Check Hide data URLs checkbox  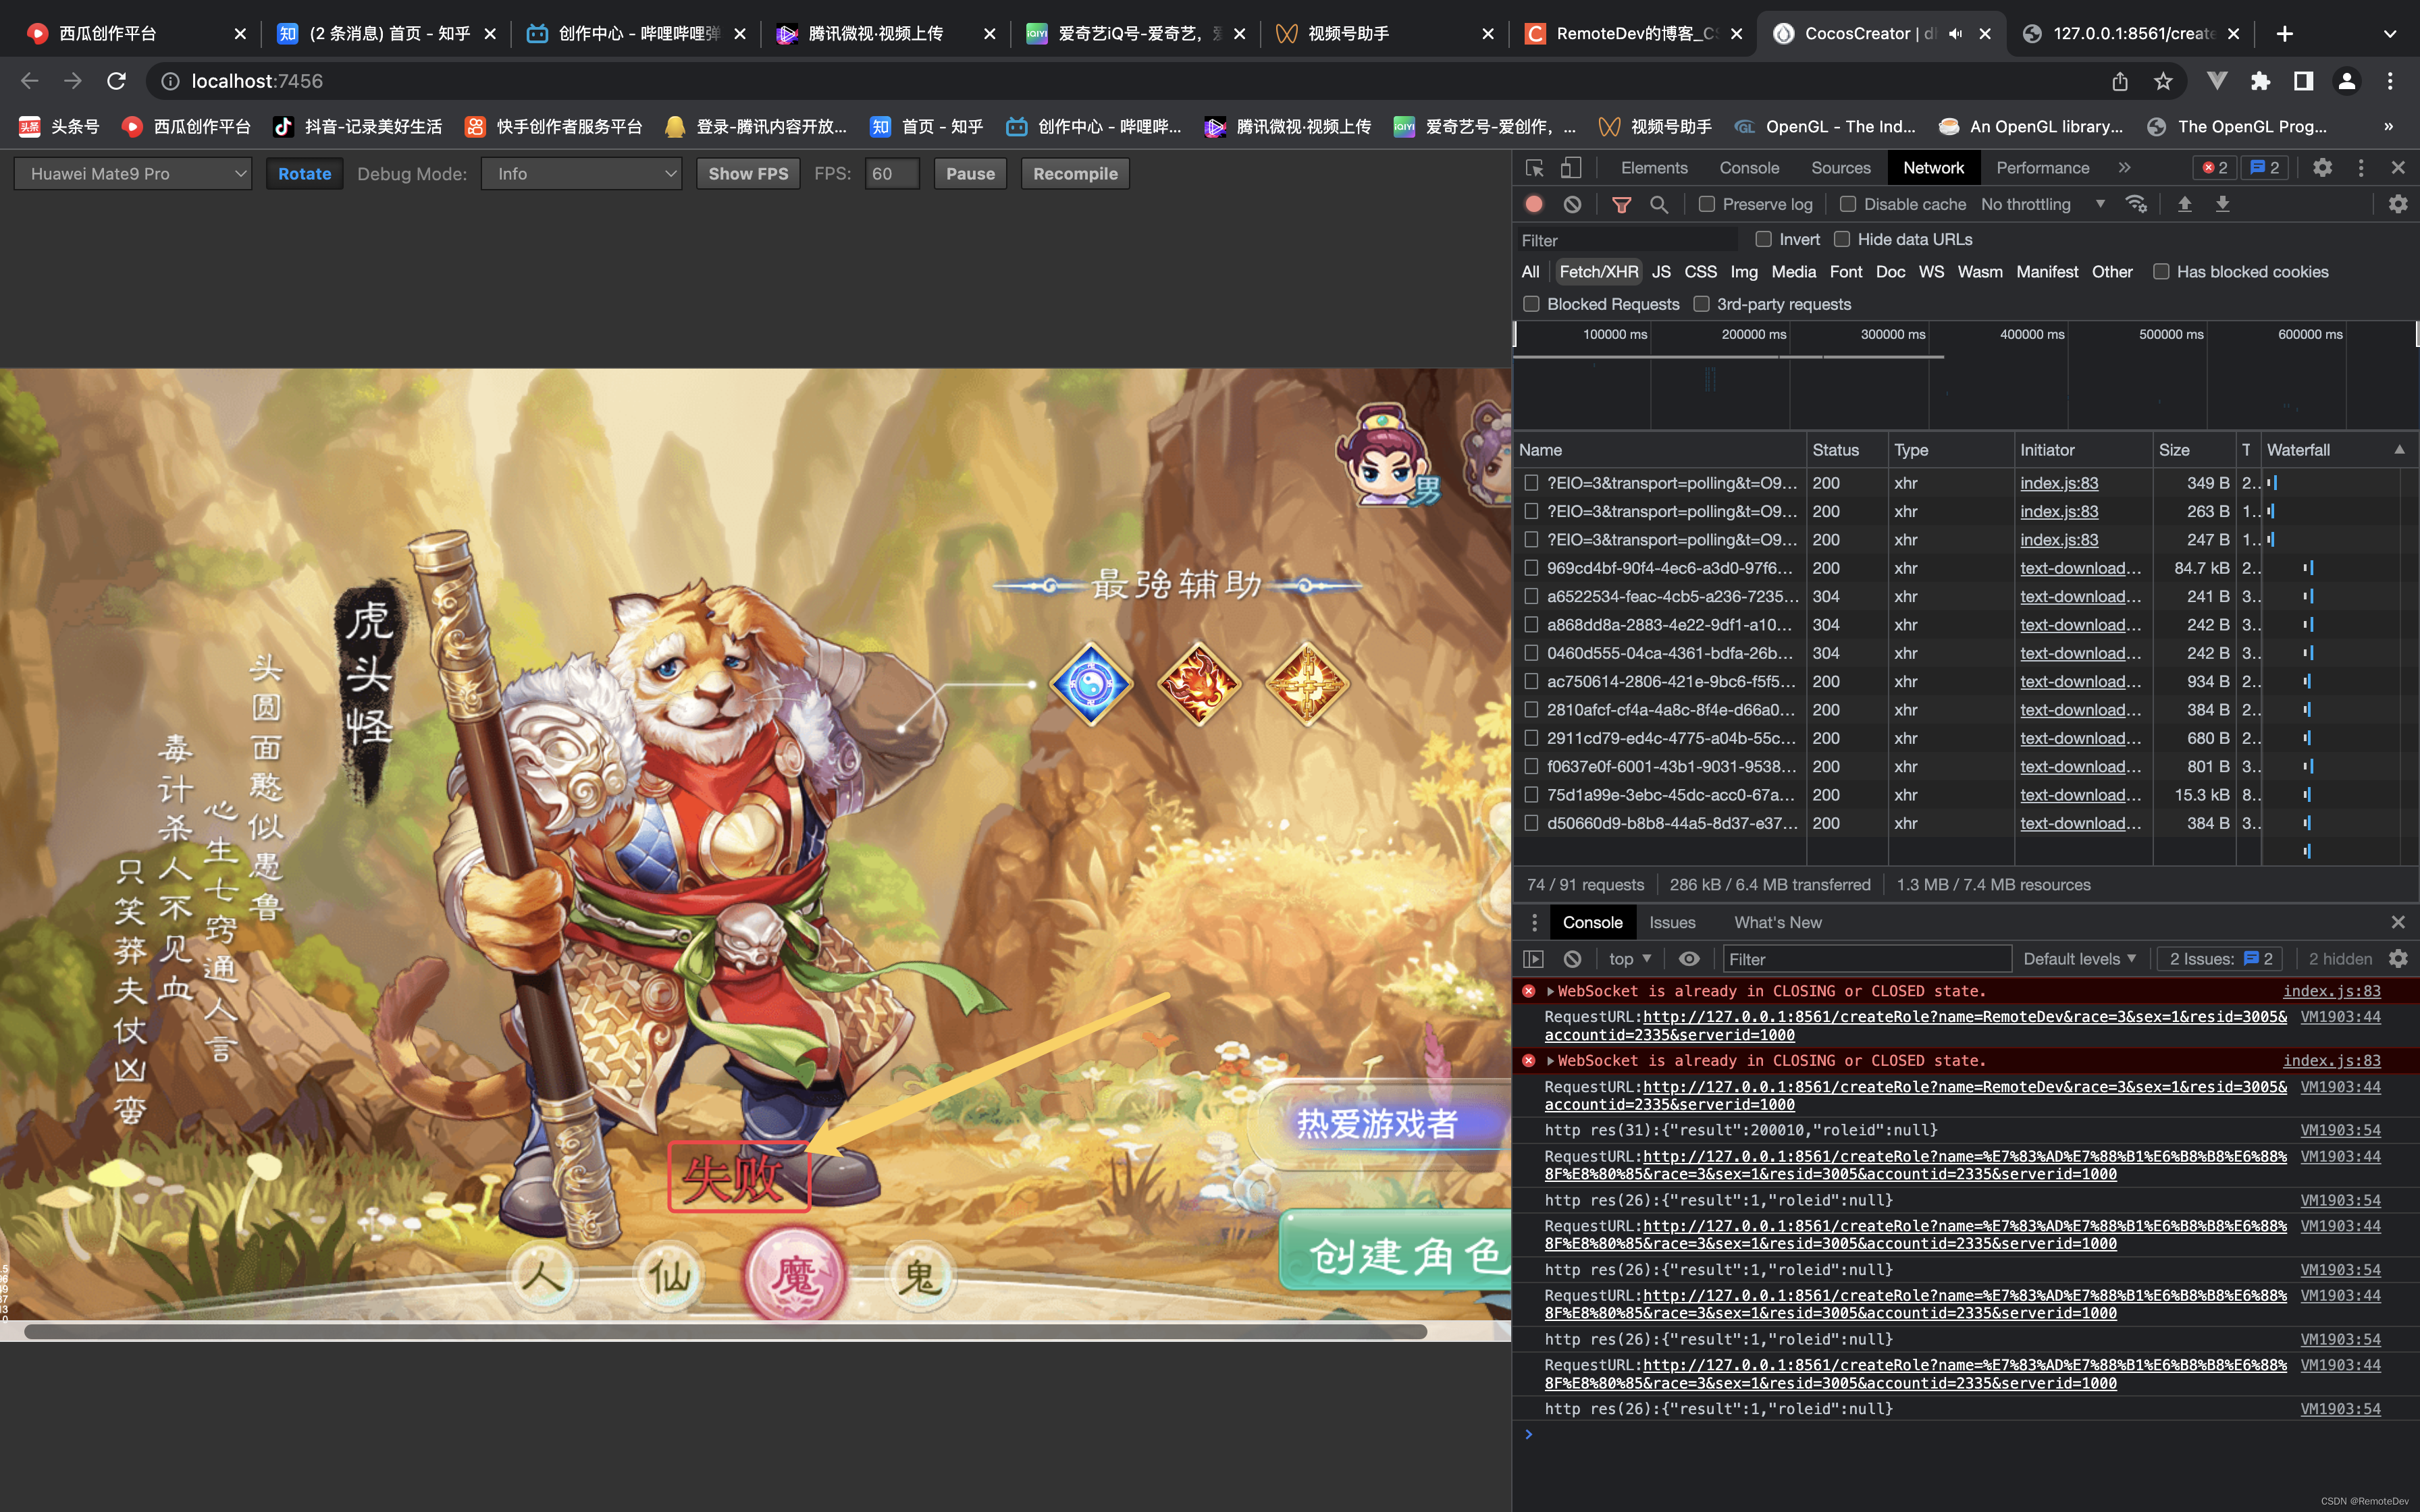[1842, 239]
